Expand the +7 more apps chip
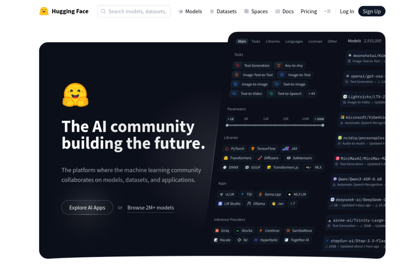419x268 pixels. (293, 204)
